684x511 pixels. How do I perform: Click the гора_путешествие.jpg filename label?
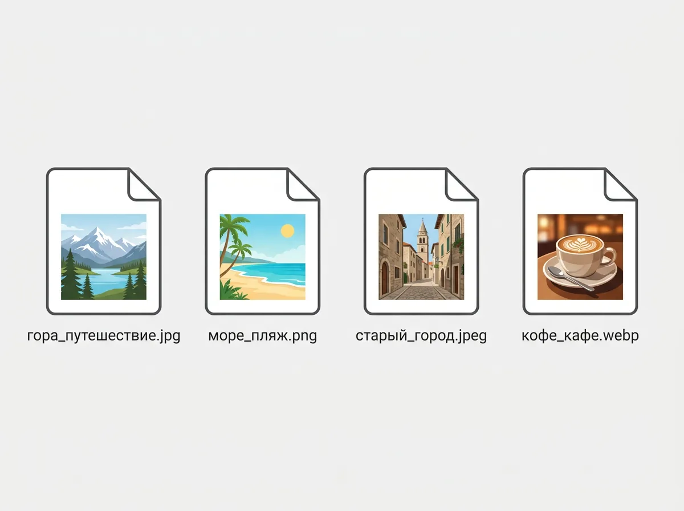click(104, 336)
